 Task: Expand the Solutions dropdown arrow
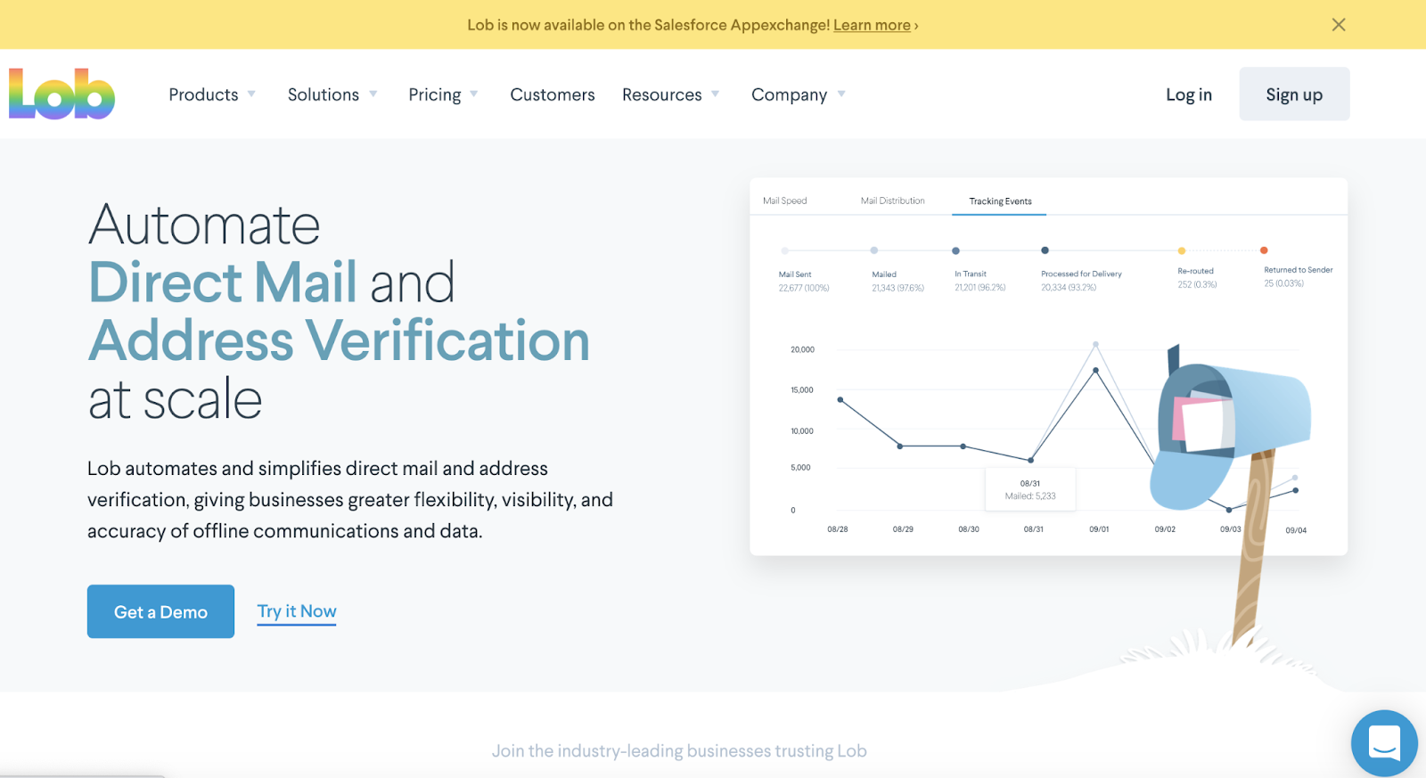click(373, 94)
